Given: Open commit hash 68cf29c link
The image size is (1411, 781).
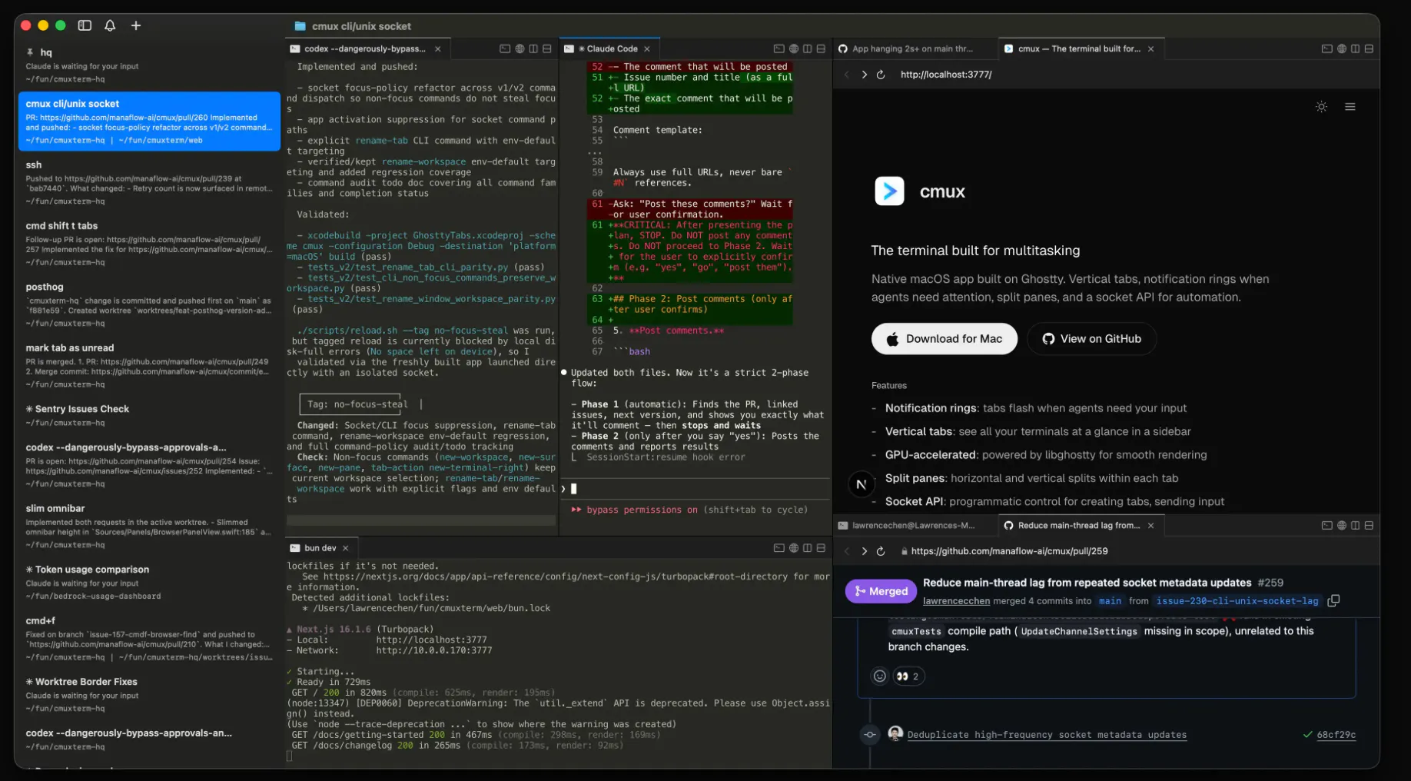Looking at the screenshot, I should coord(1336,735).
